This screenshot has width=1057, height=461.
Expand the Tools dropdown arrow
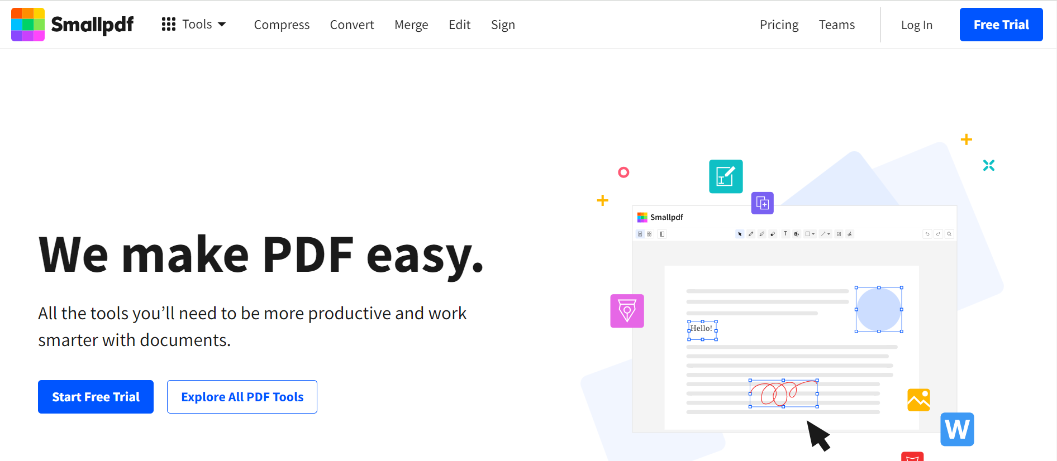(x=222, y=25)
